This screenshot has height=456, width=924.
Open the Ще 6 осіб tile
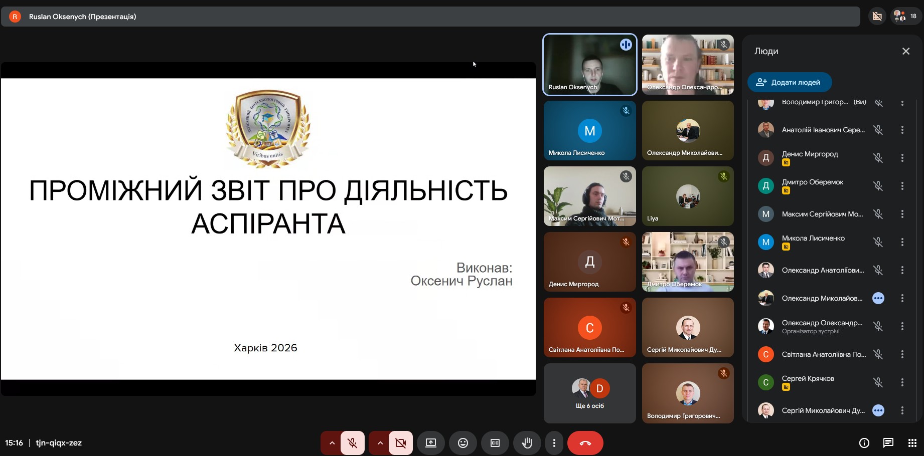point(589,393)
